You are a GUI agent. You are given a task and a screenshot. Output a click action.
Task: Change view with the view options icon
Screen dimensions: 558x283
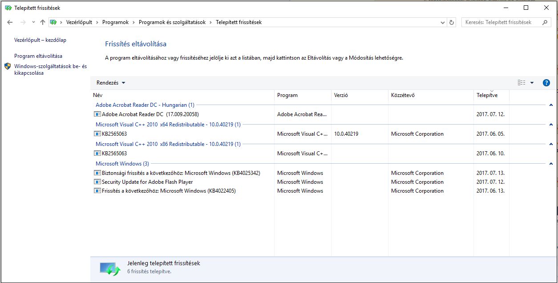[522, 83]
